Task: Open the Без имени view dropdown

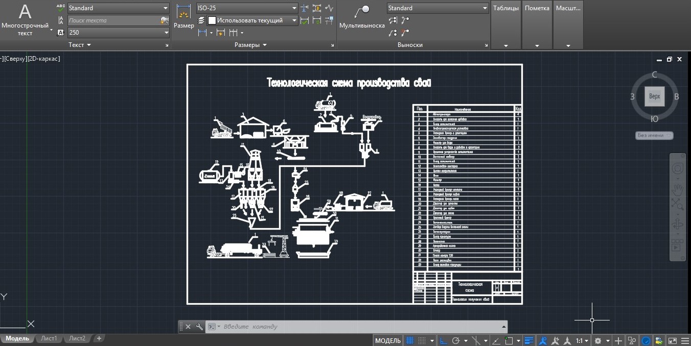Action: 655,135
